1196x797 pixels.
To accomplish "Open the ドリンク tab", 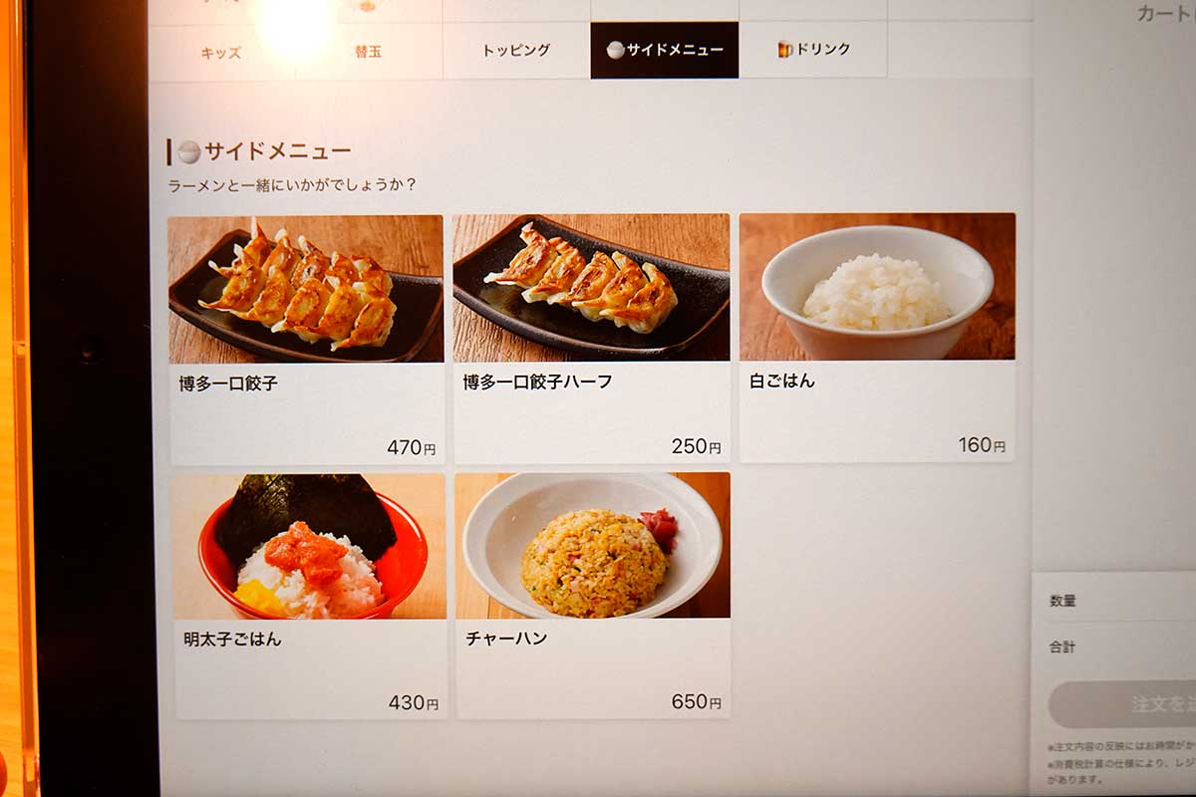I will 813,50.
